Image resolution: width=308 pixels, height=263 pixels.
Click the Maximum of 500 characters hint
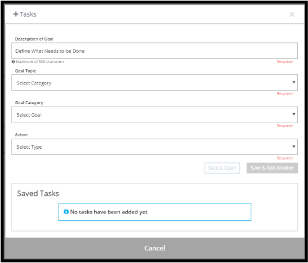40,62
